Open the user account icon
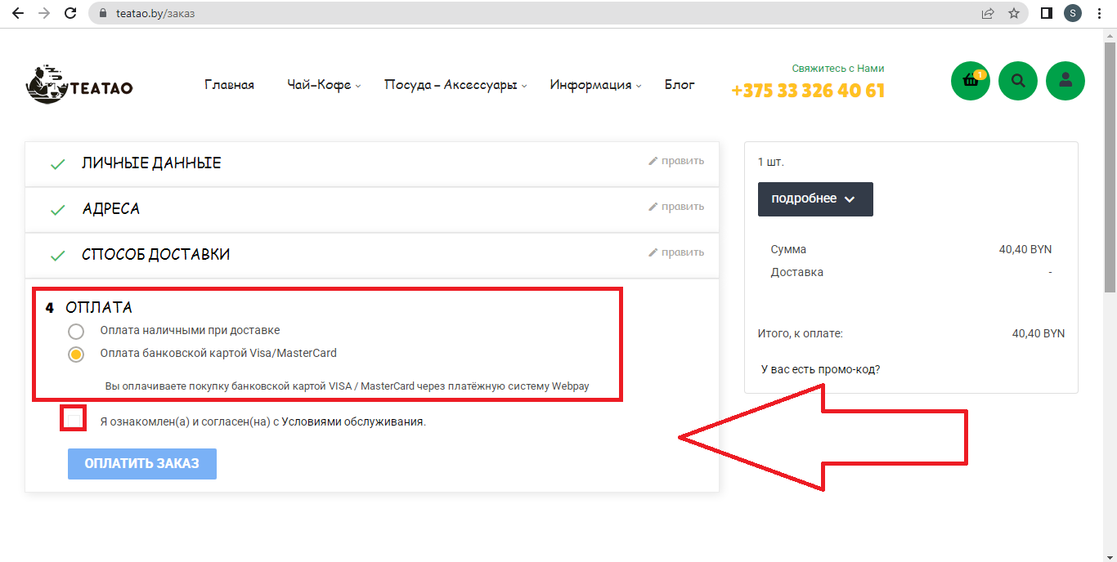Image resolution: width=1117 pixels, height=562 pixels. click(1065, 81)
